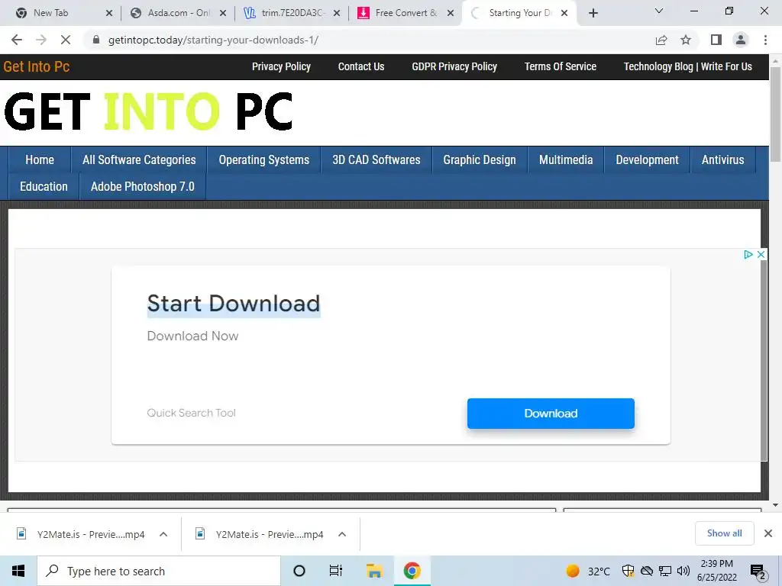
Task: Click the blue Download button
Action: [551, 413]
